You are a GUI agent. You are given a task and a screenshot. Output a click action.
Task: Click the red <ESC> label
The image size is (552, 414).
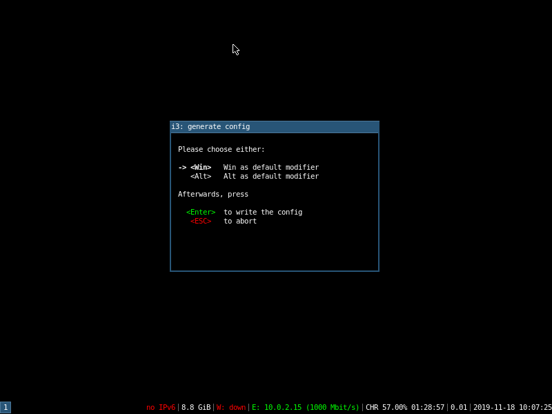201,221
